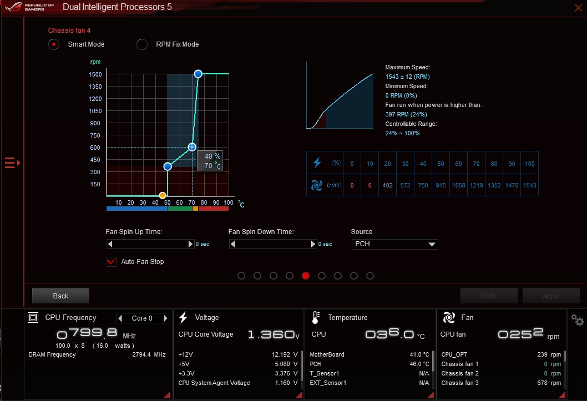The height and width of the screenshot is (401, 587).
Task: Increase Fan Spin Up Time with right arrow
Action: (190, 244)
